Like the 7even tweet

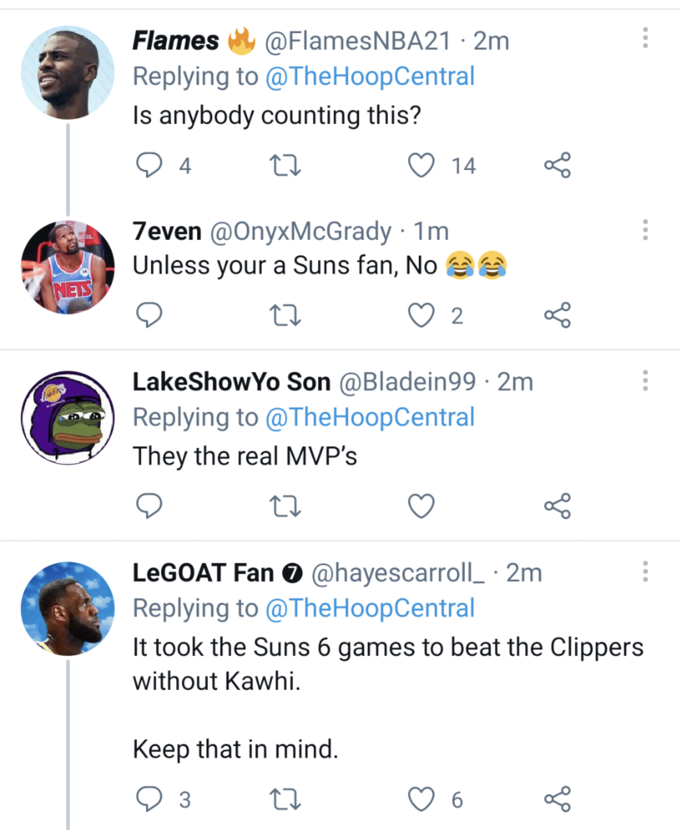[421, 315]
